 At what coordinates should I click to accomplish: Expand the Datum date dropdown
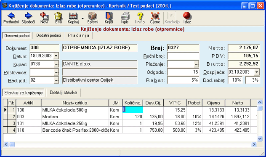point(56,56)
